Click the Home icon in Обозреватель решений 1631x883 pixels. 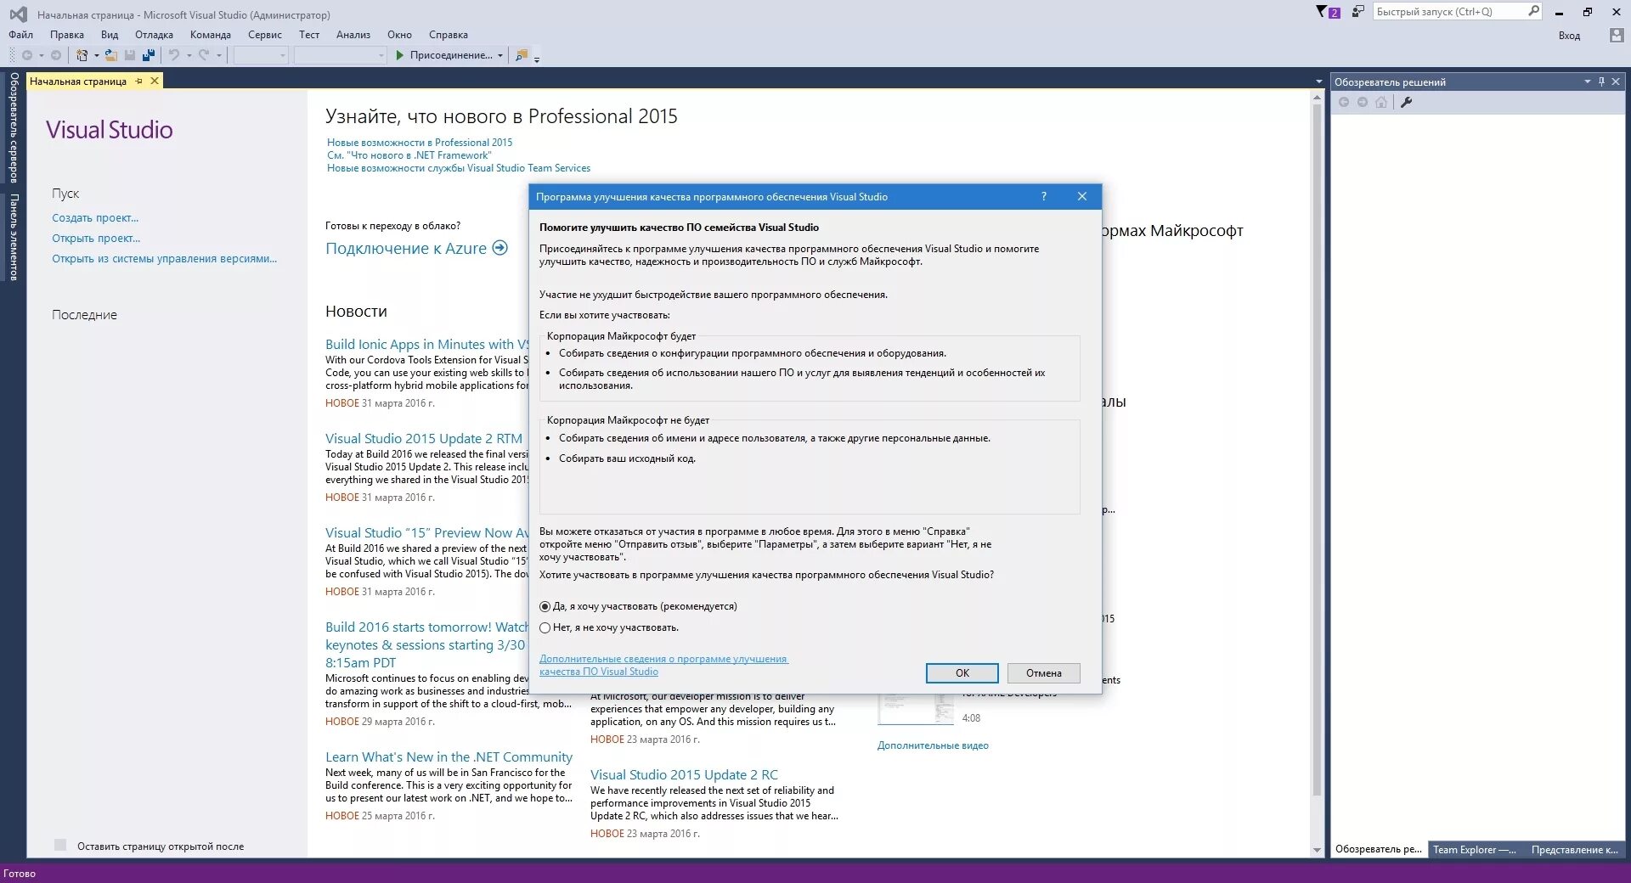tap(1381, 103)
